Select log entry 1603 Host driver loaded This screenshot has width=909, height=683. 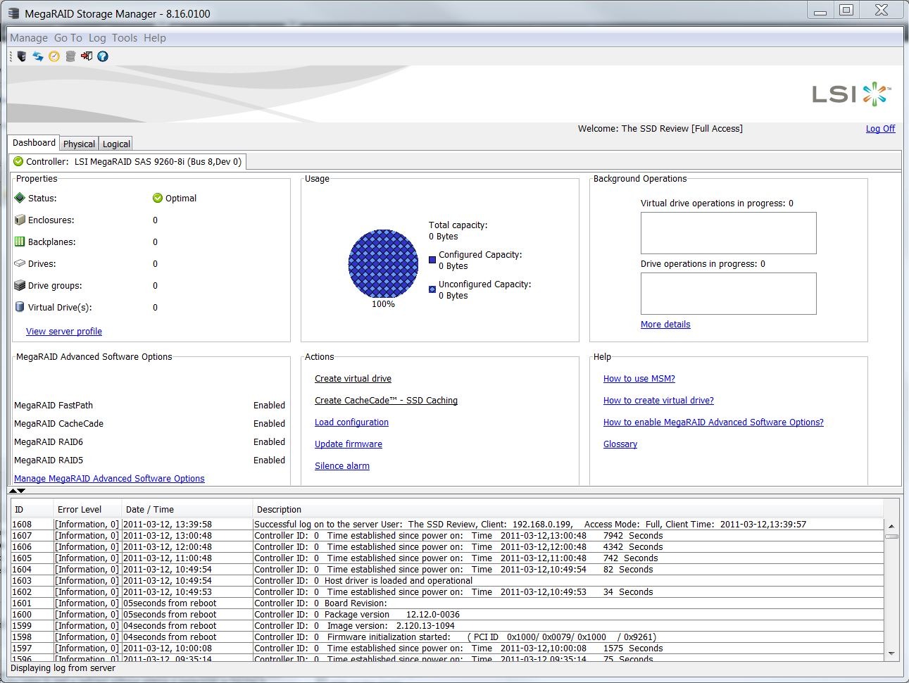click(x=447, y=581)
